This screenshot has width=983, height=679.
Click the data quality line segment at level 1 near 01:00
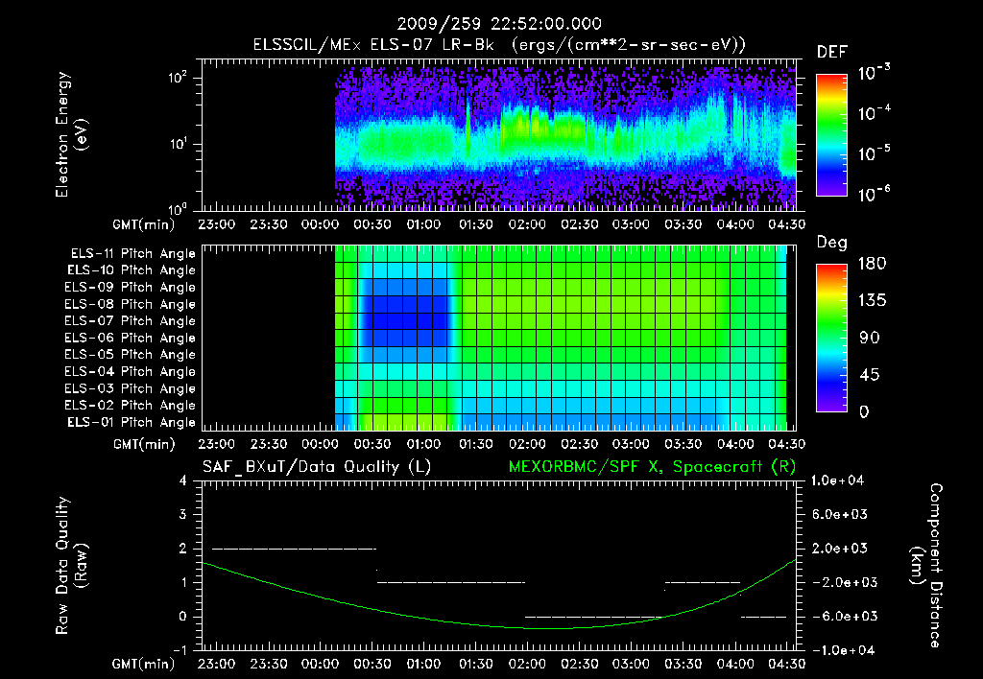(x=451, y=582)
